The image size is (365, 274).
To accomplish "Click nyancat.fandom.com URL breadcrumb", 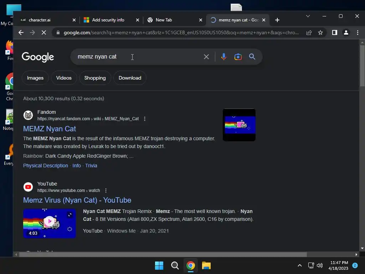I will pyautogui.click(x=88, y=119).
